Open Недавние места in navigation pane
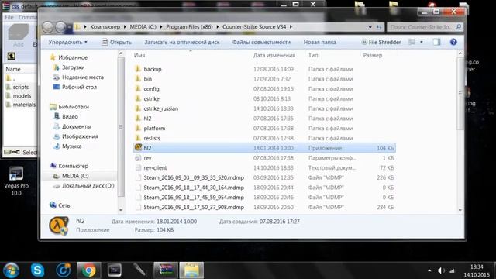The image size is (496, 279). click(x=83, y=77)
